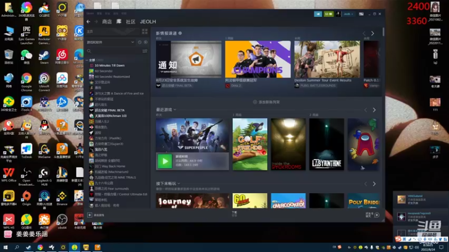
Task: Open the Google Chrome desktop icon
Action: [x=26, y=82]
